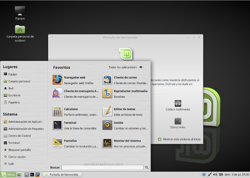
Task: Open Carpeta personal de asolano desktop icon
Action: pos(20,34)
